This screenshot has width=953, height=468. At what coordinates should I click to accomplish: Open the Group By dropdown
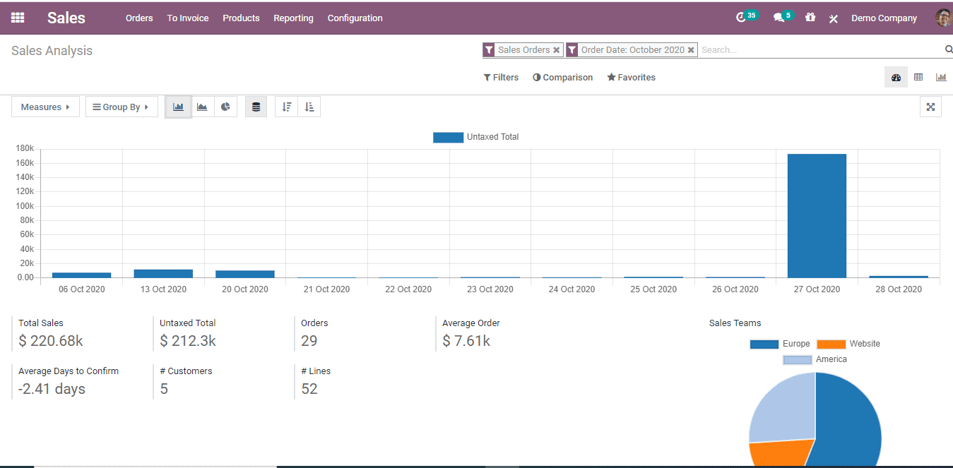click(122, 107)
